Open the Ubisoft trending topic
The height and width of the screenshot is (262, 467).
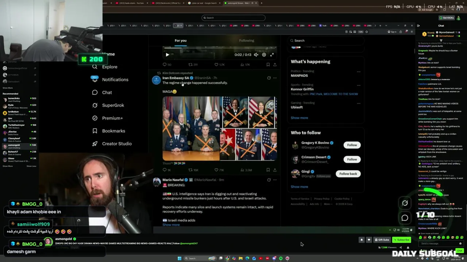(x=297, y=107)
